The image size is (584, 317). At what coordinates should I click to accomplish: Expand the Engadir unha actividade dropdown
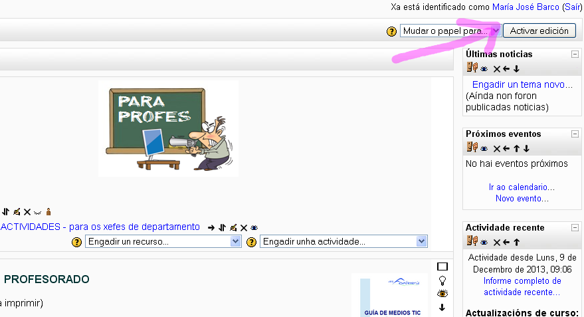[x=343, y=242]
